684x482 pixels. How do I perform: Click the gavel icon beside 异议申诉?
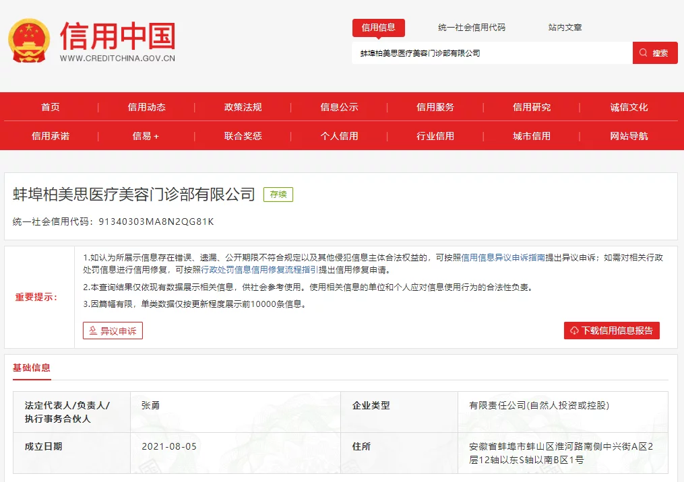click(x=93, y=331)
